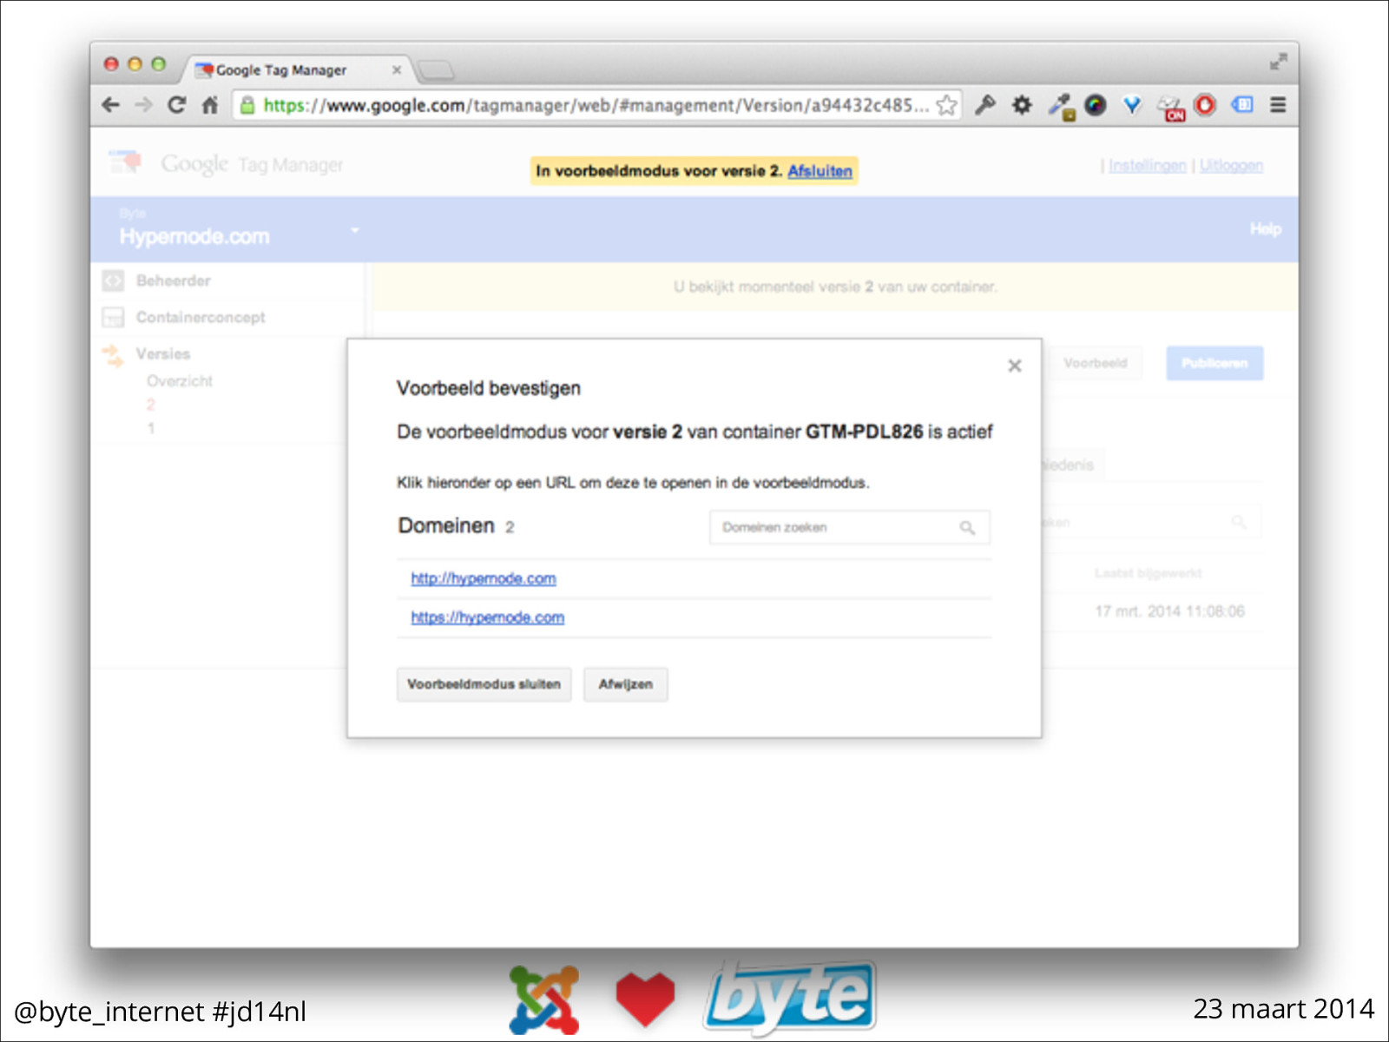The height and width of the screenshot is (1042, 1389).
Task: Click the browser forward arrow
Action: point(144,105)
